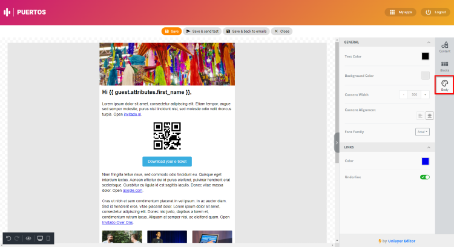The height and width of the screenshot is (247, 454).
Task: Click the Unlayer Editor link
Action: coord(401,241)
